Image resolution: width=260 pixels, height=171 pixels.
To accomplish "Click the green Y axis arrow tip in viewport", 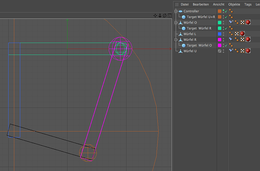I will [x=67, y=20].
